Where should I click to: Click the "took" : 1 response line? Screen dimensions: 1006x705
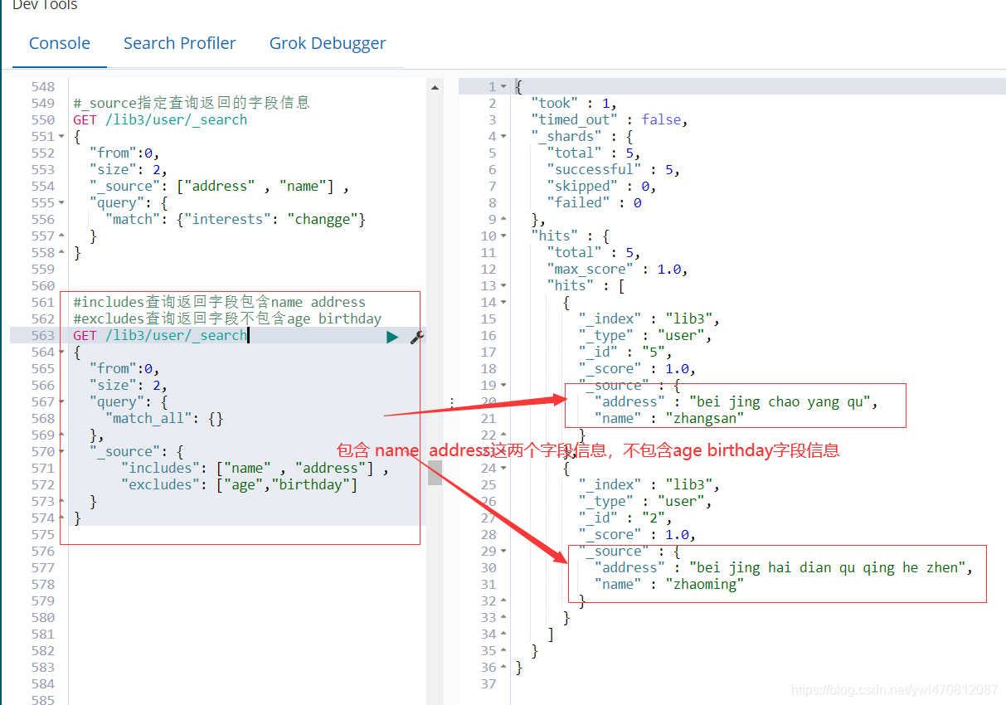point(574,103)
